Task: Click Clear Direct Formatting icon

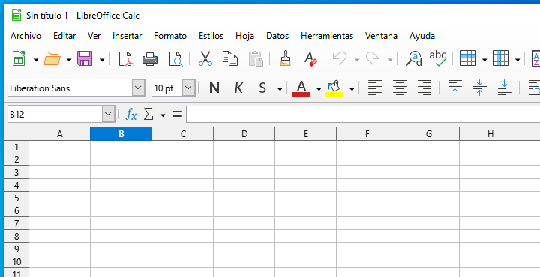Action: [310, 58]
